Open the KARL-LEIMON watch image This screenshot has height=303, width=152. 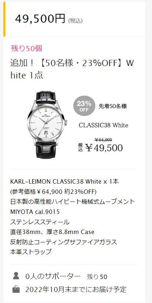pyautogui.click(x=47, y=125)
